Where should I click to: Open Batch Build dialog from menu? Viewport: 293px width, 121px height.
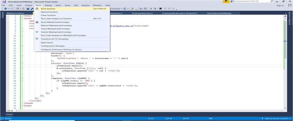tap(72, 43)
